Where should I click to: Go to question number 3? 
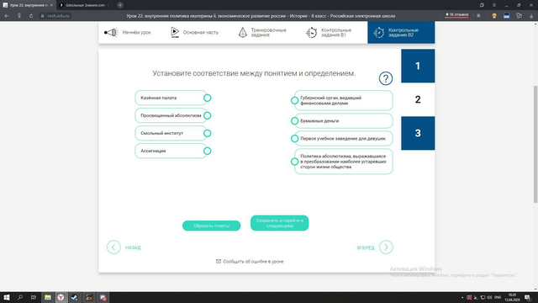click(418, 133)
